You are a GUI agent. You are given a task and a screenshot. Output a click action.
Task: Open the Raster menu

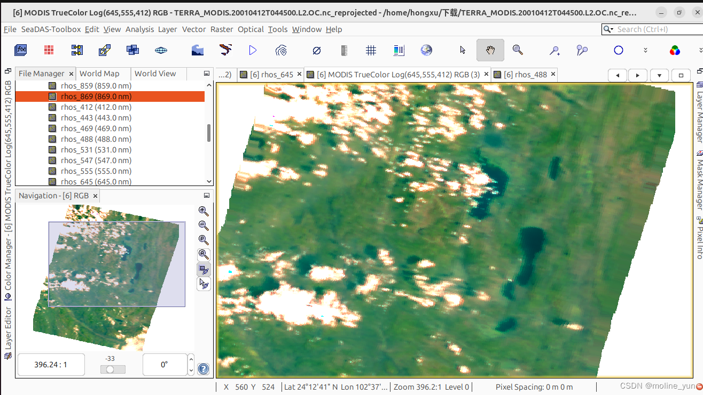point(222,29)
